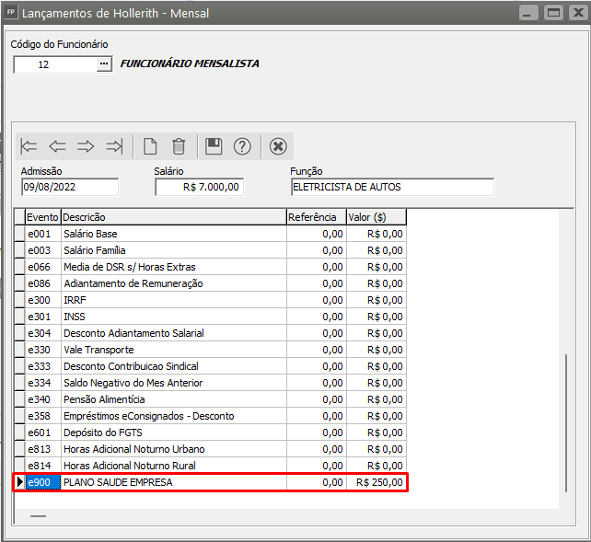Screen dimensions: 591x542
Task: Go to the first record arrow
Action: tap(29, 146)
